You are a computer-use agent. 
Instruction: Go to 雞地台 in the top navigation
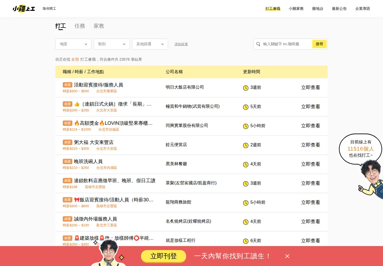(318, 9)
